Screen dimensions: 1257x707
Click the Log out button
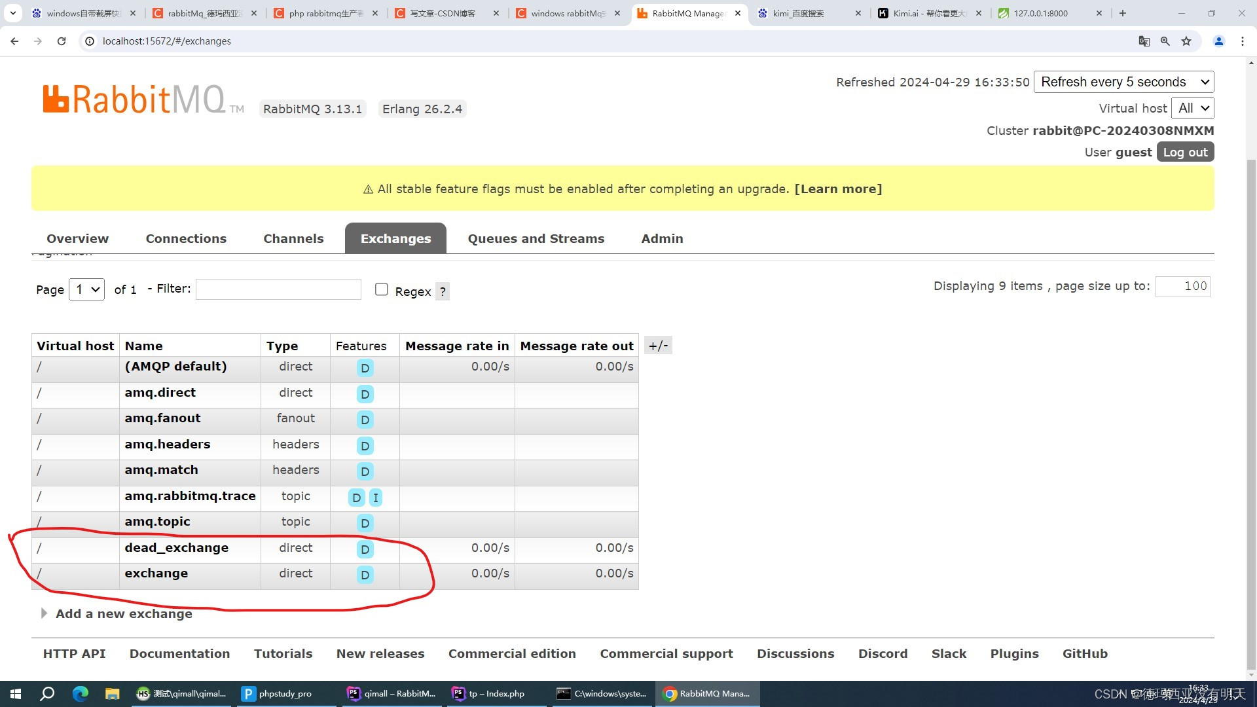(1185, 152)
